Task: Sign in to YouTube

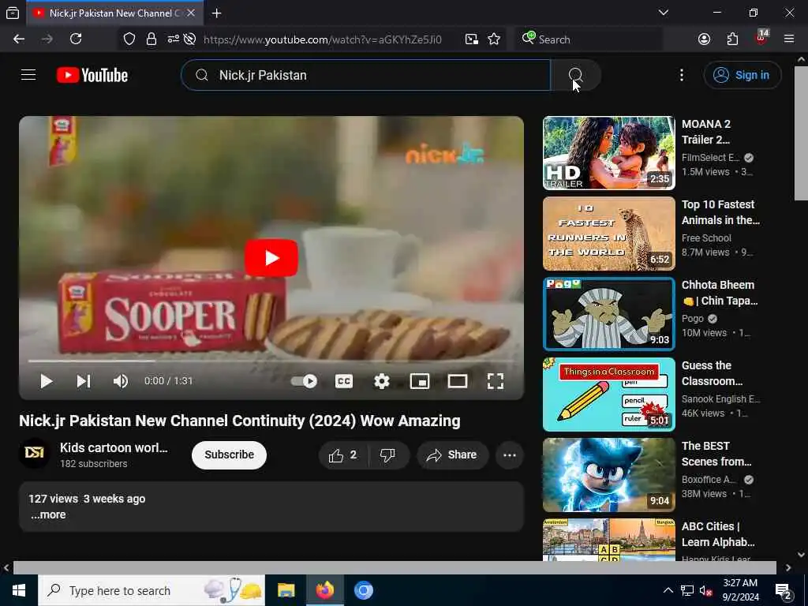Action: click(x=742, y=75)
